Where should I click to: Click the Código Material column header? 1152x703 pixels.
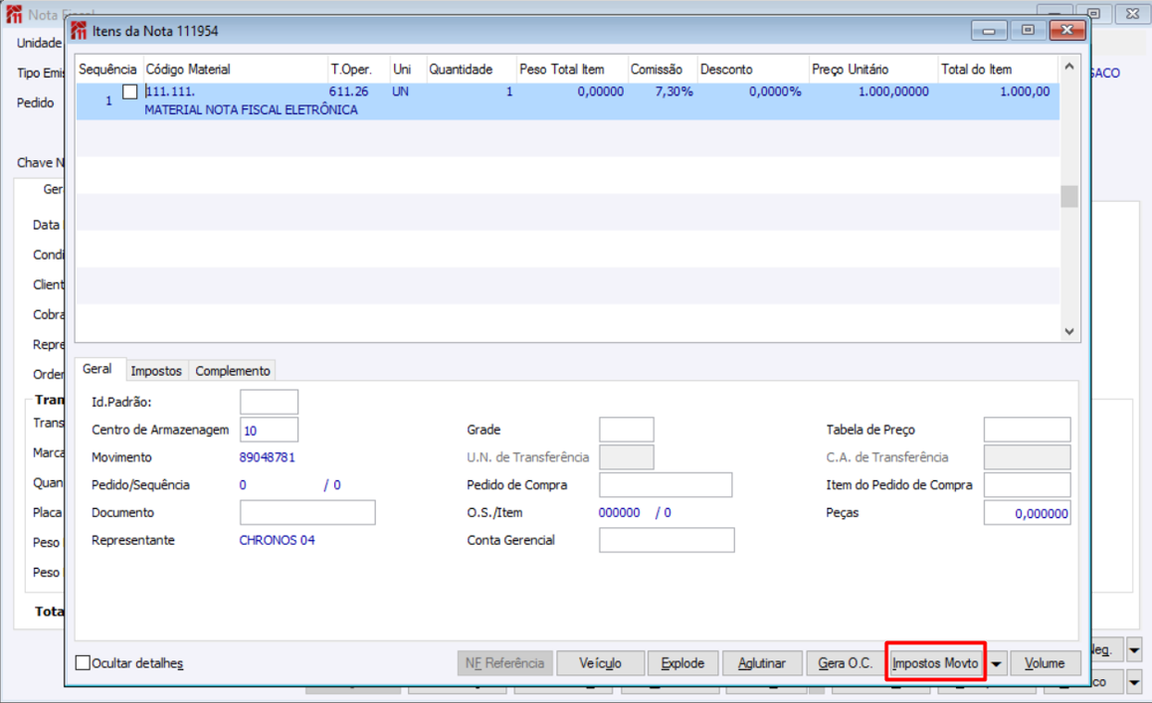(235, 69)
